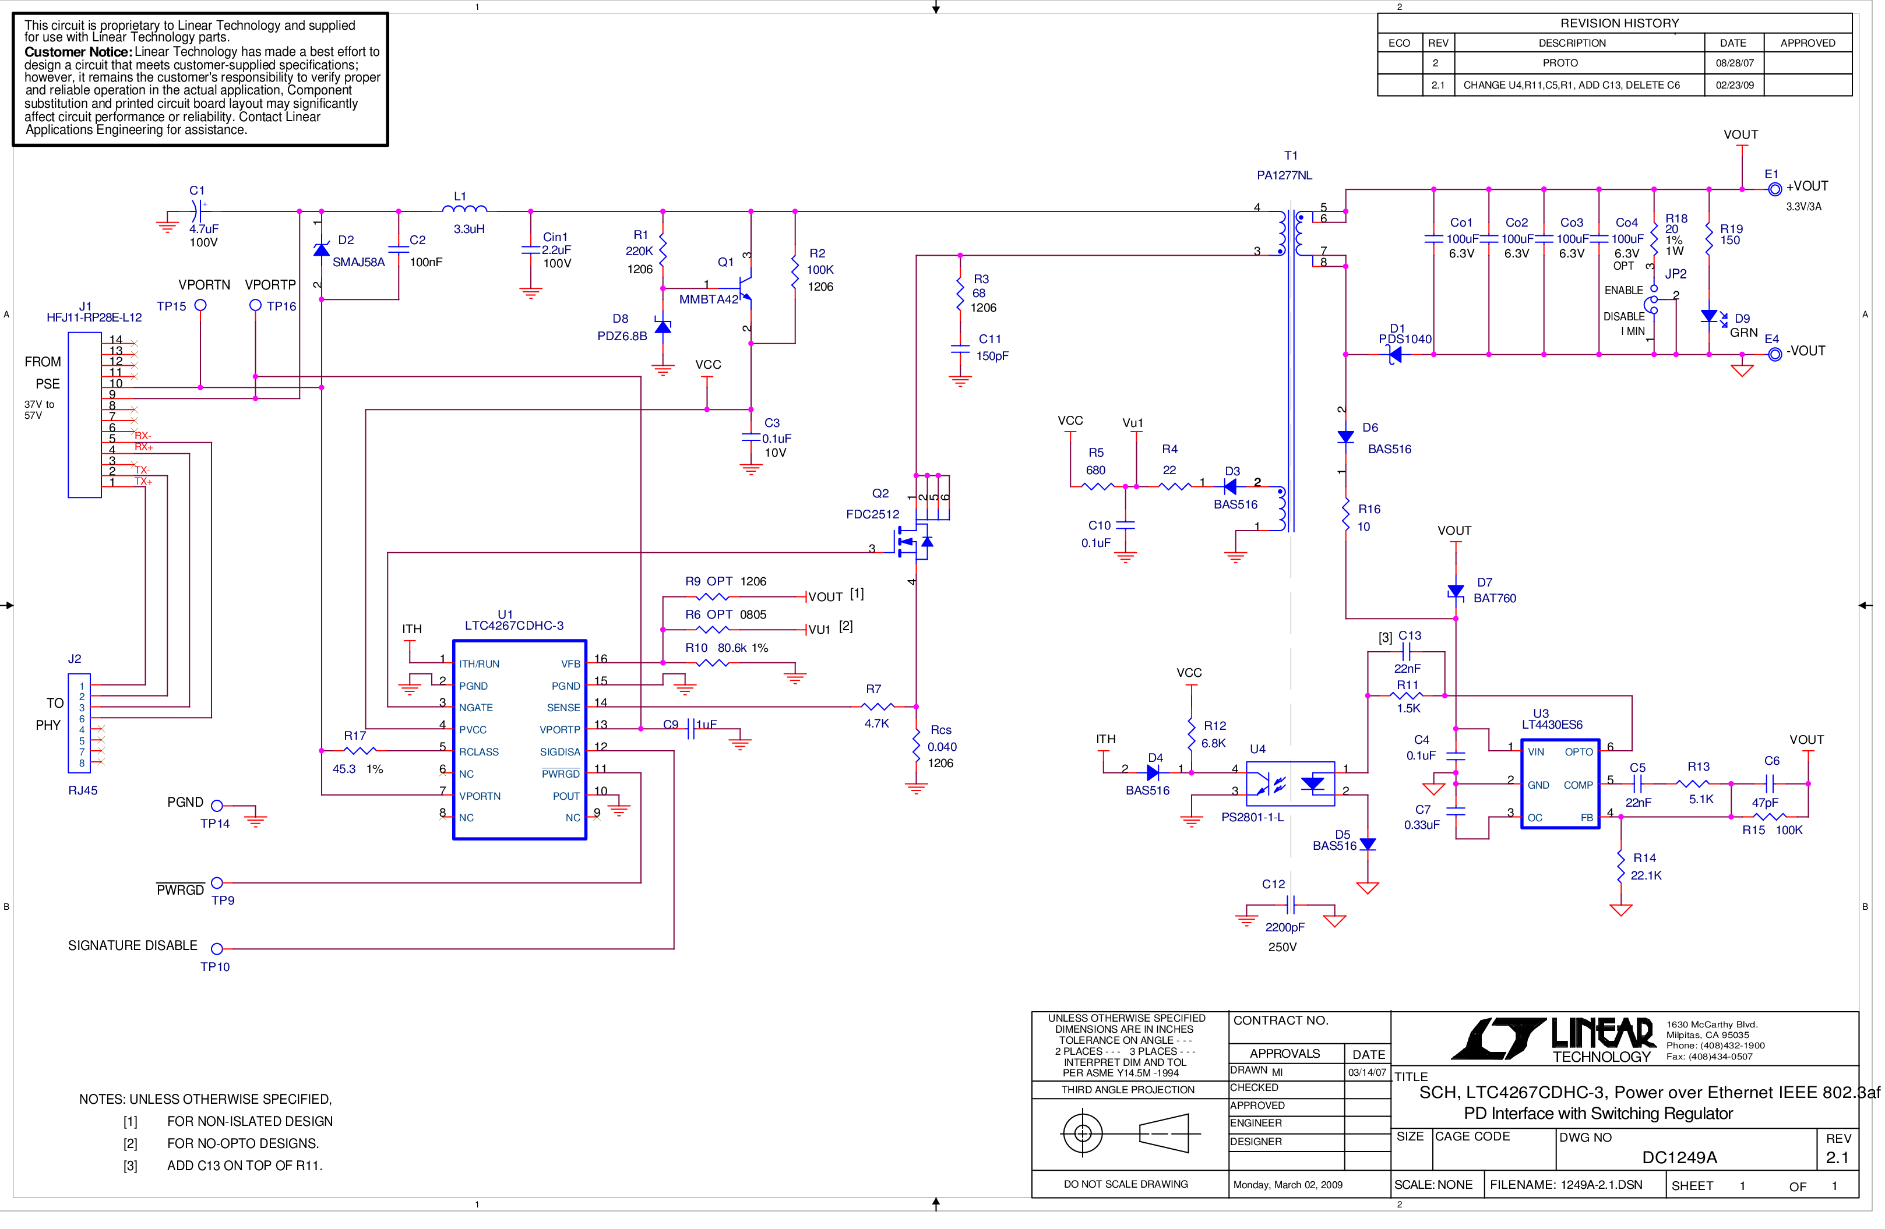Select the U4 PS2801-1-L optocoupler symbol
The height and width of the screenshot is (1229, 1885).
(x=1289, y=783)
